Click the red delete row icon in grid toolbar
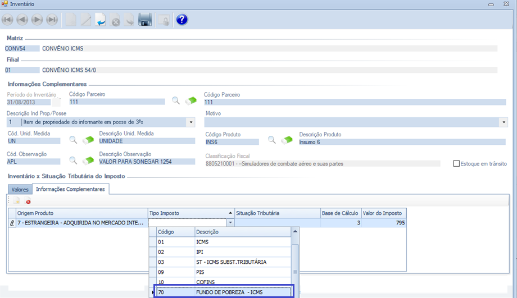 click(x=28, y=201)
